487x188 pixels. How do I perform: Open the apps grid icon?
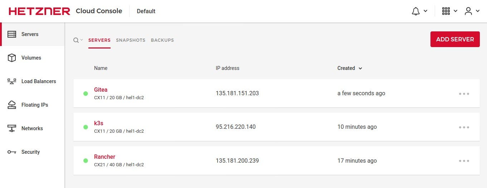click(446, 11)
